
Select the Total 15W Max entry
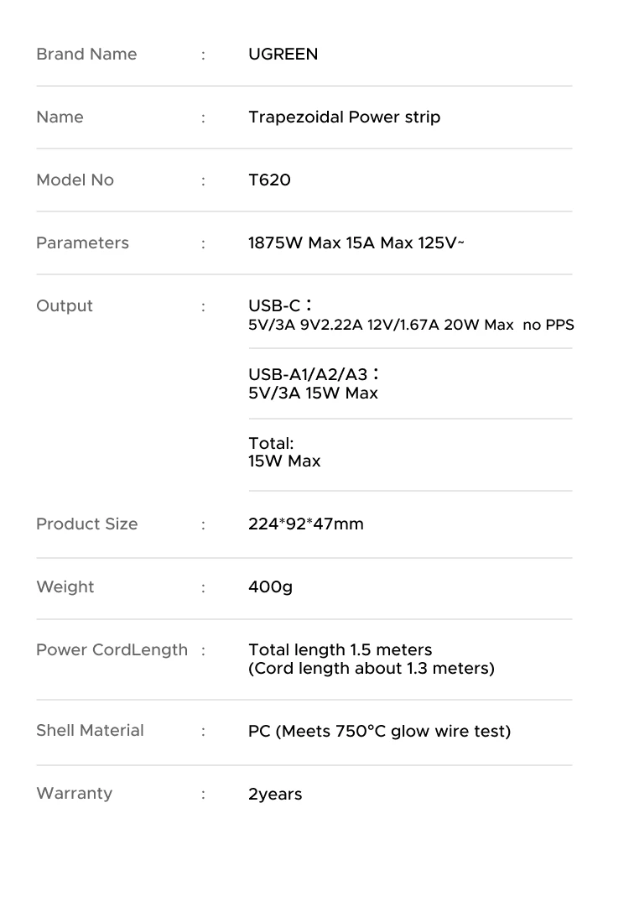tap(284, 452)
